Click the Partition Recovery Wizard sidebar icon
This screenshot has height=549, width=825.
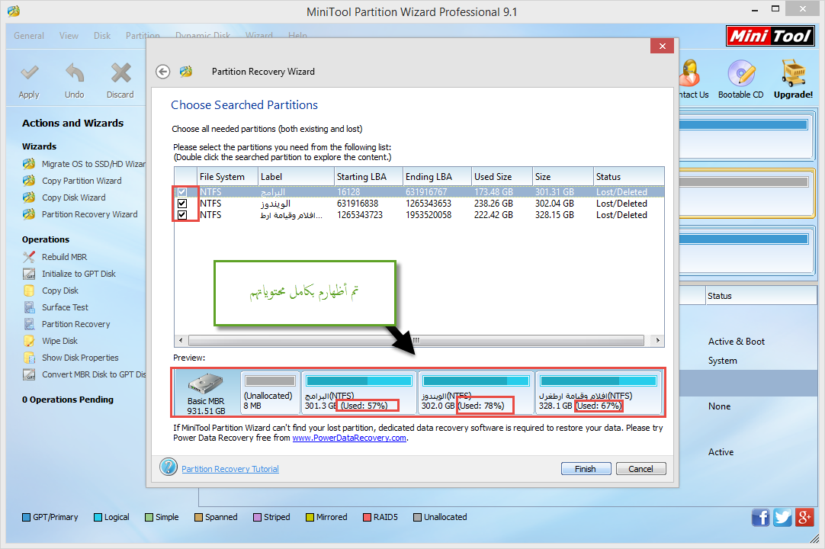[x=29, y=214]
